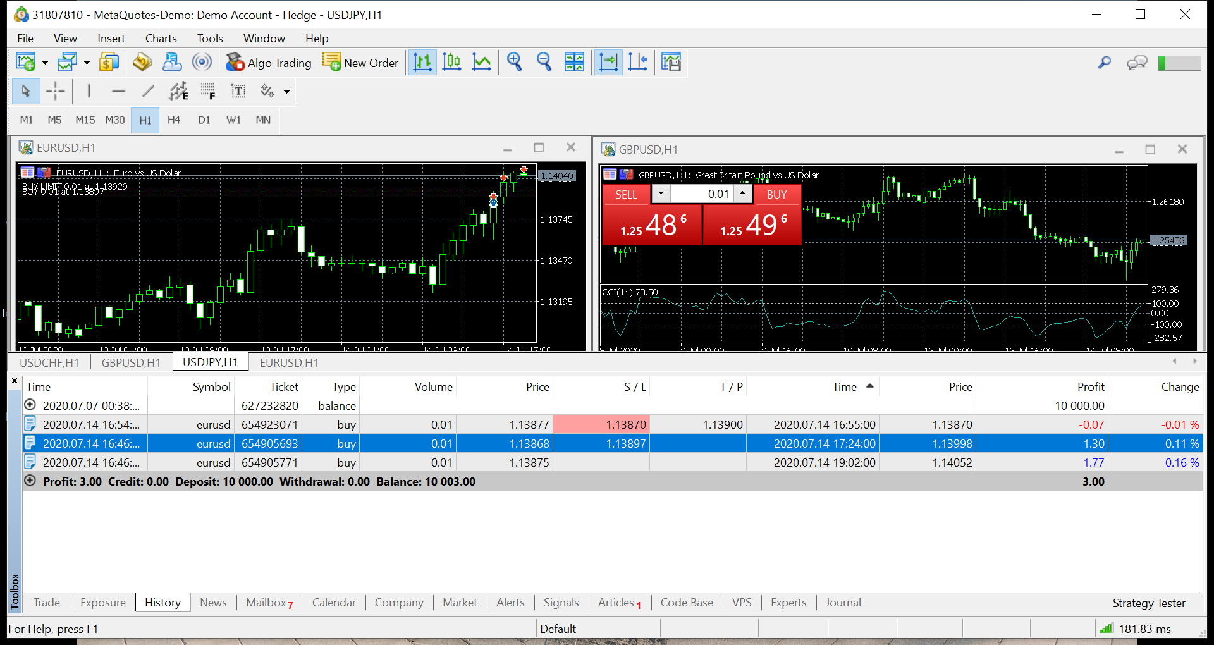Select H4 timeframe
Screen dimensions: 1214x645
pos(174,120)
